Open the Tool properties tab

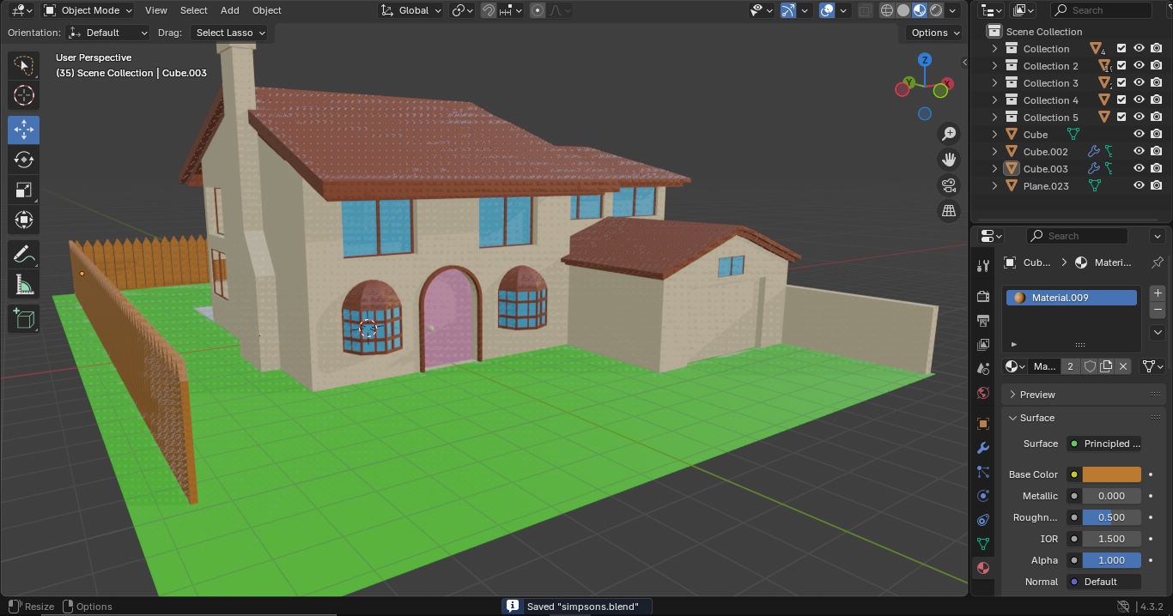984,265
